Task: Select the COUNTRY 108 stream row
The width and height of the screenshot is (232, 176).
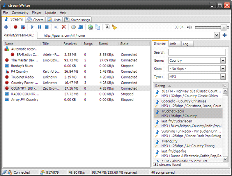Action: (x=77, y=88)
